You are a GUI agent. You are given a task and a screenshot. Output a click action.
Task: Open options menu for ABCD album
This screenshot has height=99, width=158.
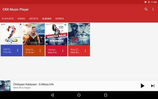tap(18, 50)
